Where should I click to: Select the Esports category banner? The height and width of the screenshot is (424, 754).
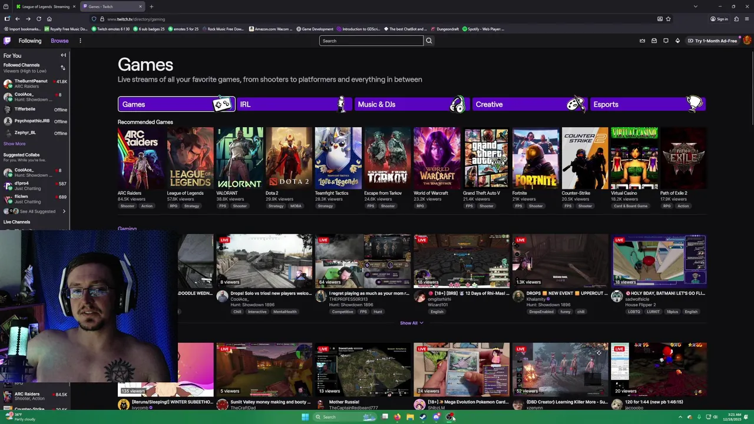coord(647,104)
